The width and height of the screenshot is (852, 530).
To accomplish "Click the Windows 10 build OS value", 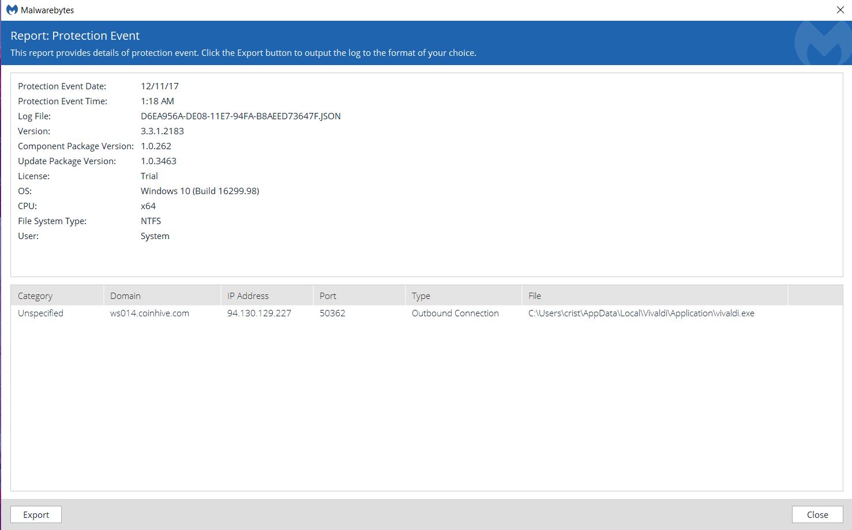I will coord(200,191).
